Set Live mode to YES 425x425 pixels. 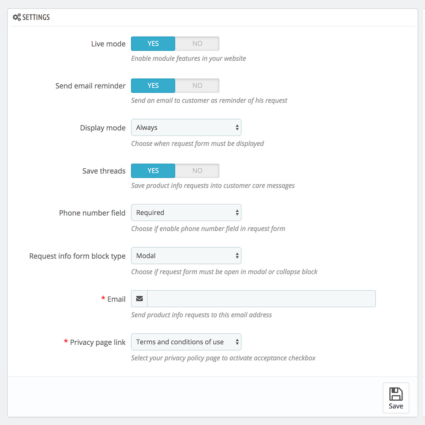[153, 44]
